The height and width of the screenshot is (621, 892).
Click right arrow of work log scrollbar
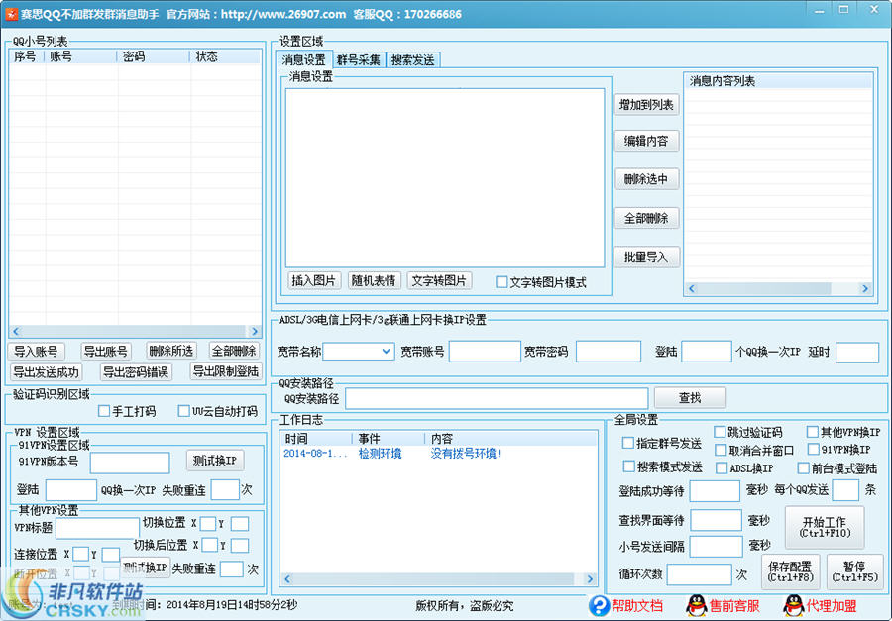(590, 579)
